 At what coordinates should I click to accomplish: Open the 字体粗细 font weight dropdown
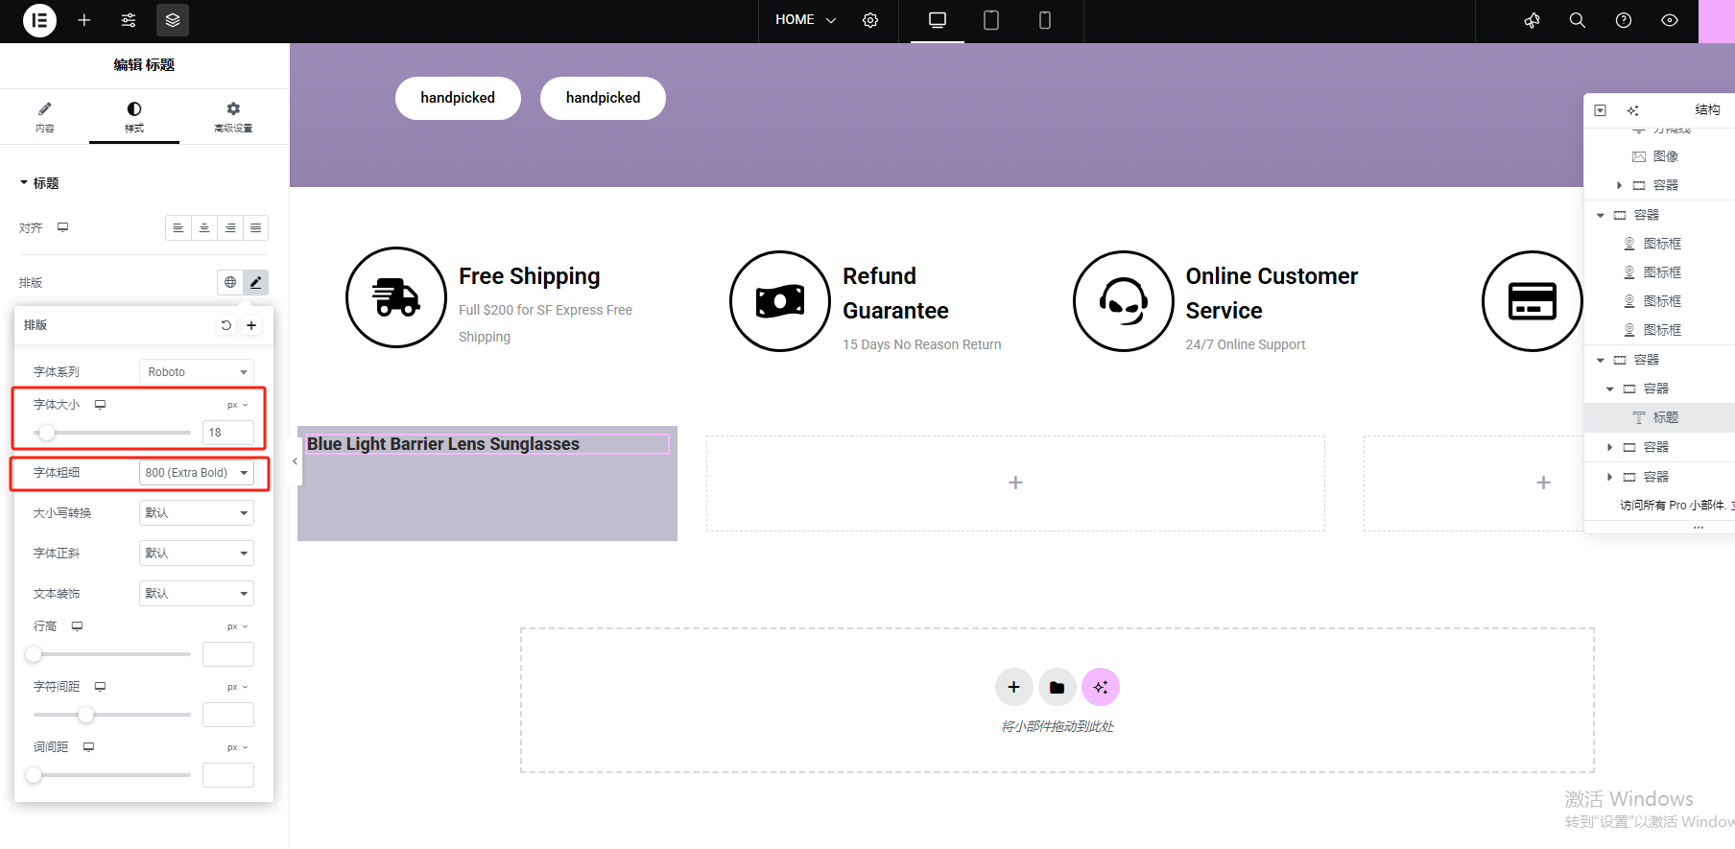click(x=197, y=473)
